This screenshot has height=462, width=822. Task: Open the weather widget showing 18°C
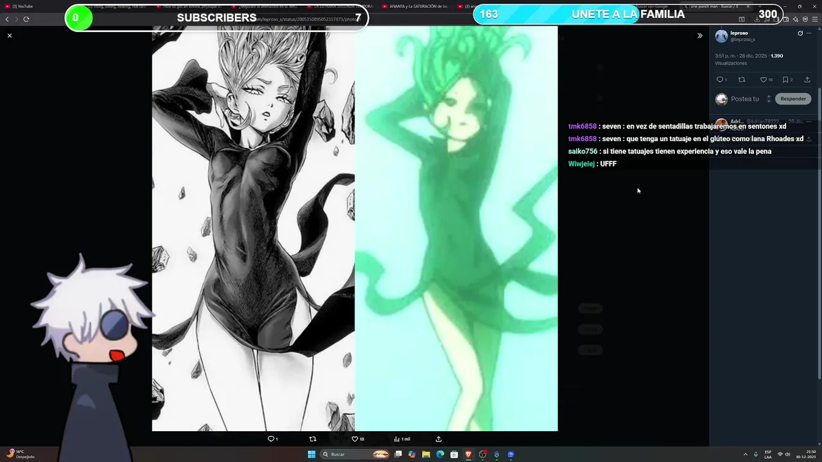click(20, 454)
